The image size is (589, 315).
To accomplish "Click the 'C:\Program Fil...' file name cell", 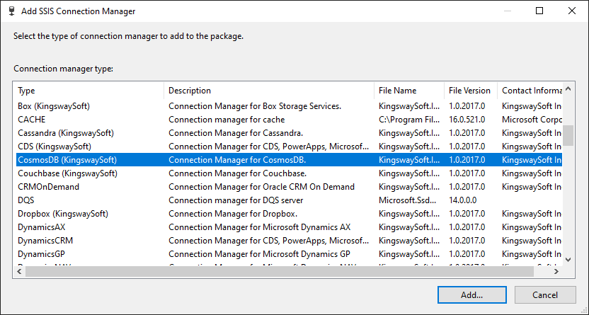I will point(409,120).
